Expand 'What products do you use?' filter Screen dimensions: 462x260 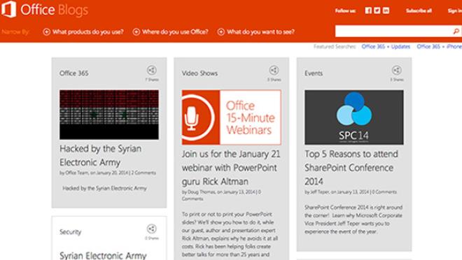83,31
